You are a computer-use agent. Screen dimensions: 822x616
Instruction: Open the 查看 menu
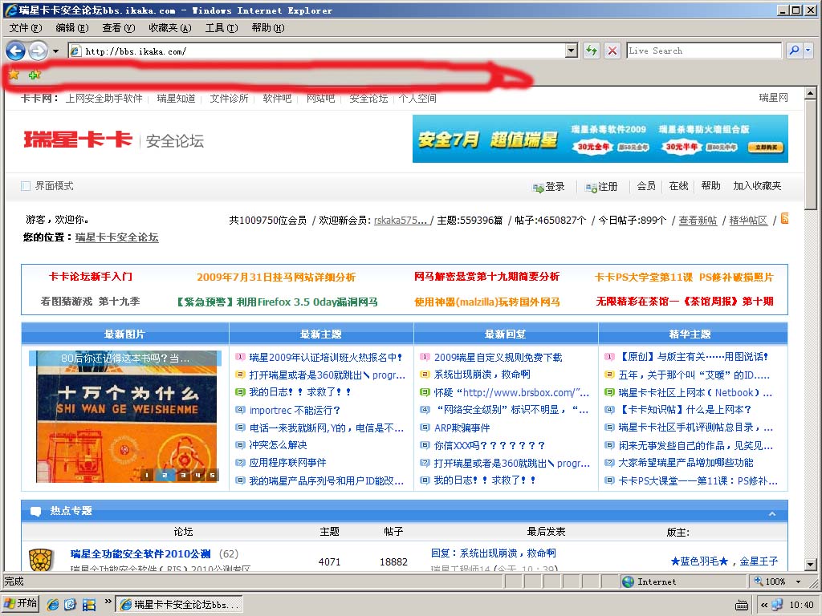119,28
